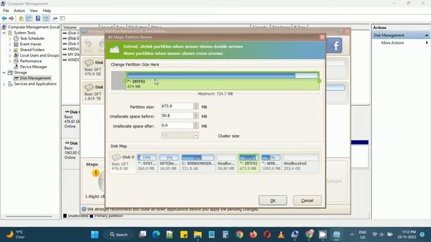The width and height of the screenshot is (431, 242).
Task: Click the right handle of partition bar
Action: pyautogui.click(x=319, y=81)
